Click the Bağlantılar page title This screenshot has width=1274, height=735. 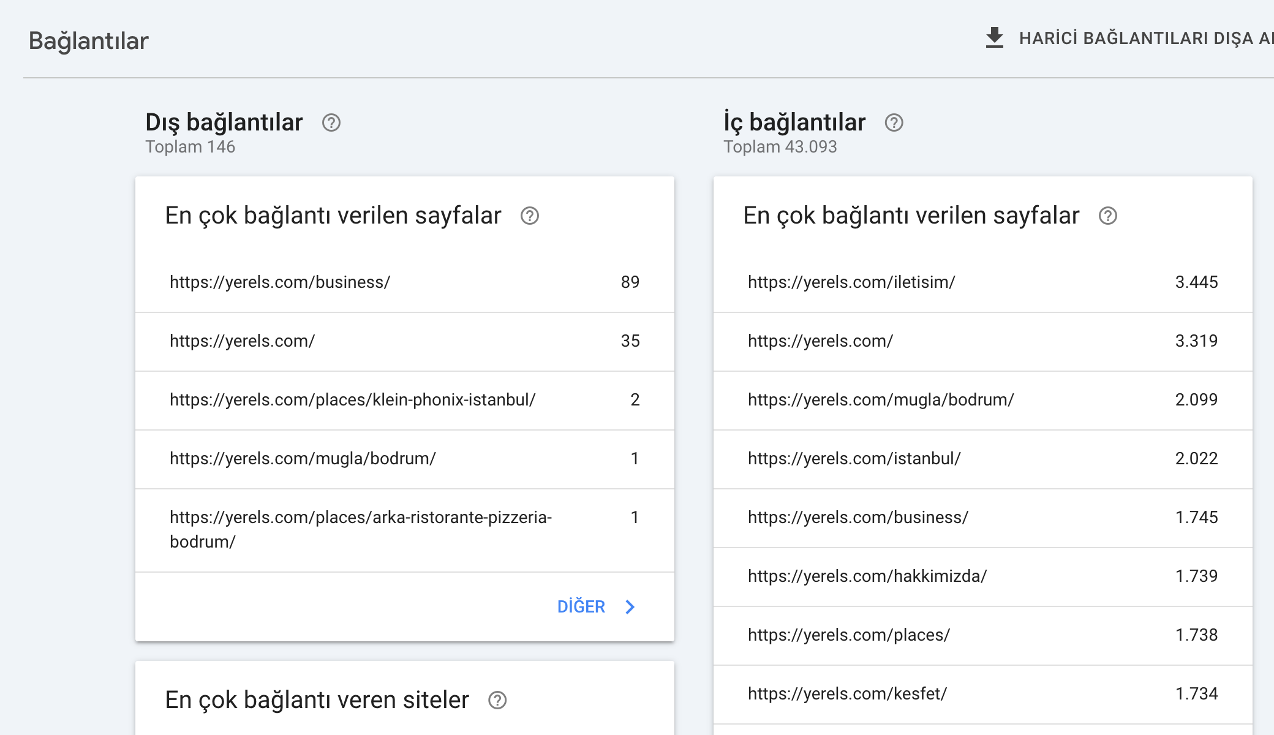coord(89,41)
